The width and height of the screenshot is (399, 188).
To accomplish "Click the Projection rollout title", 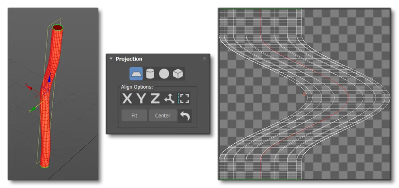I will [129, 59].
